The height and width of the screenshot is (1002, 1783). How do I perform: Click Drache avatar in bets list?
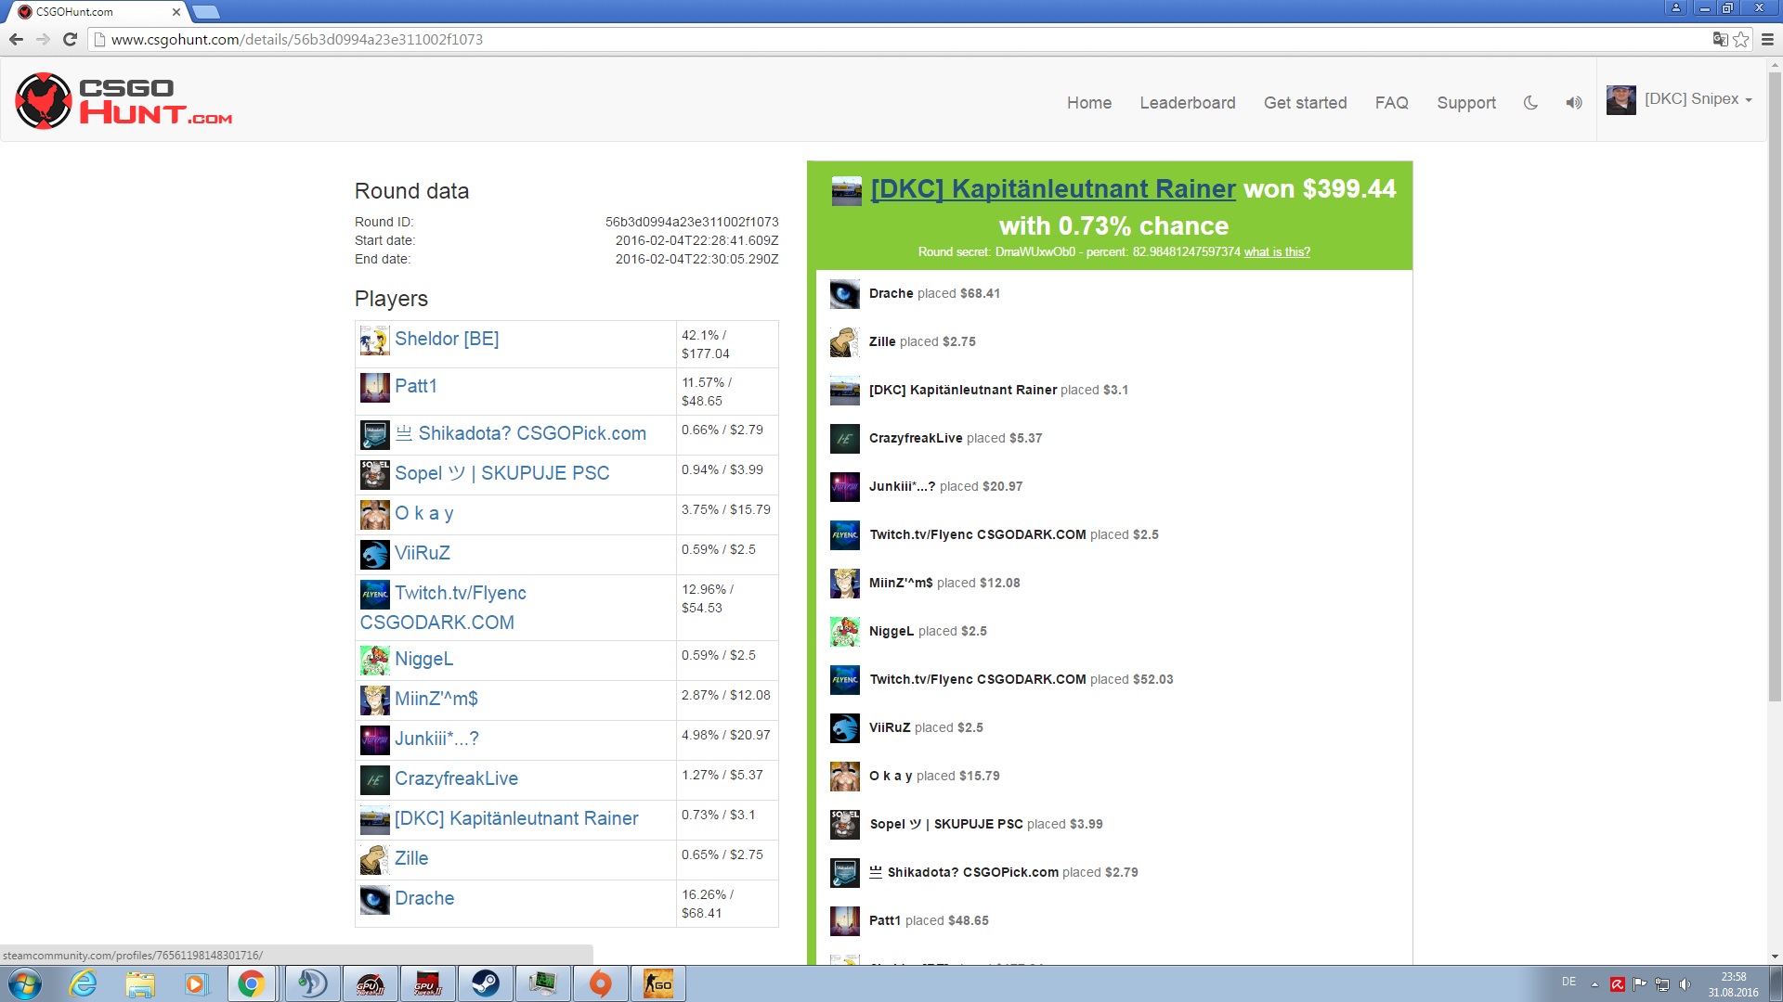point(844,294)
